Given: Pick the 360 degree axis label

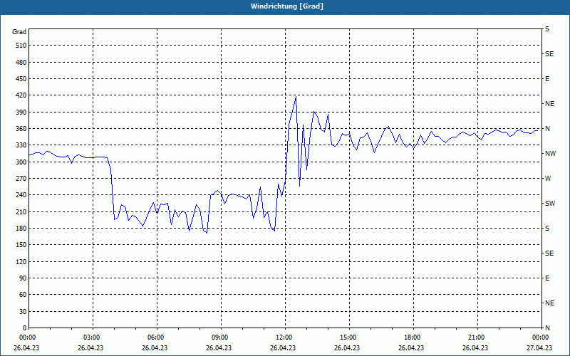Looking at the screenshot, I should point(21,129).
